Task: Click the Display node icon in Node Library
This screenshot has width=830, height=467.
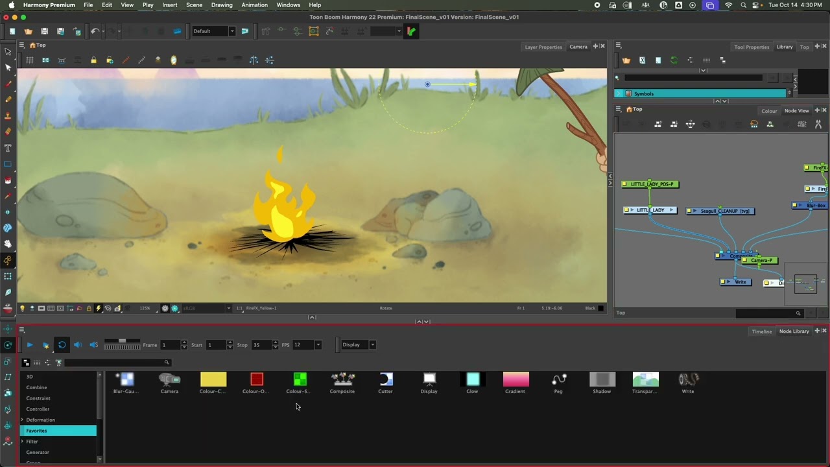Action: 429,379
